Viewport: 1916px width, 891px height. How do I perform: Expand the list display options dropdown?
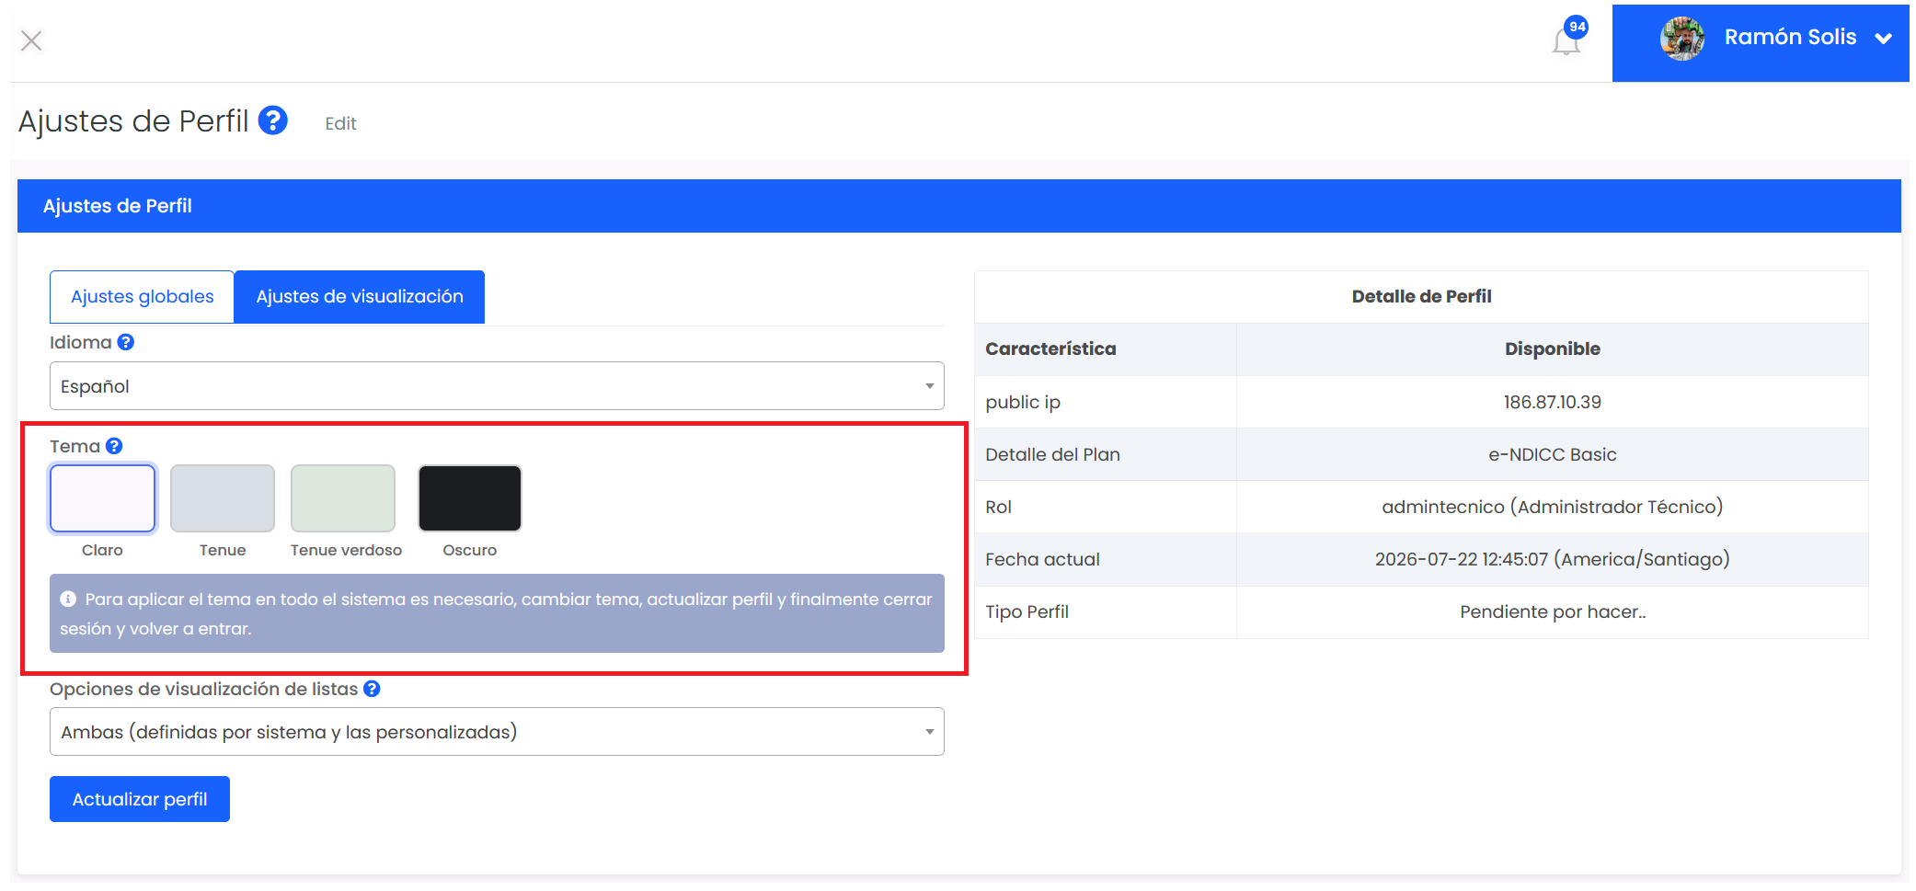tap(497, 732)
